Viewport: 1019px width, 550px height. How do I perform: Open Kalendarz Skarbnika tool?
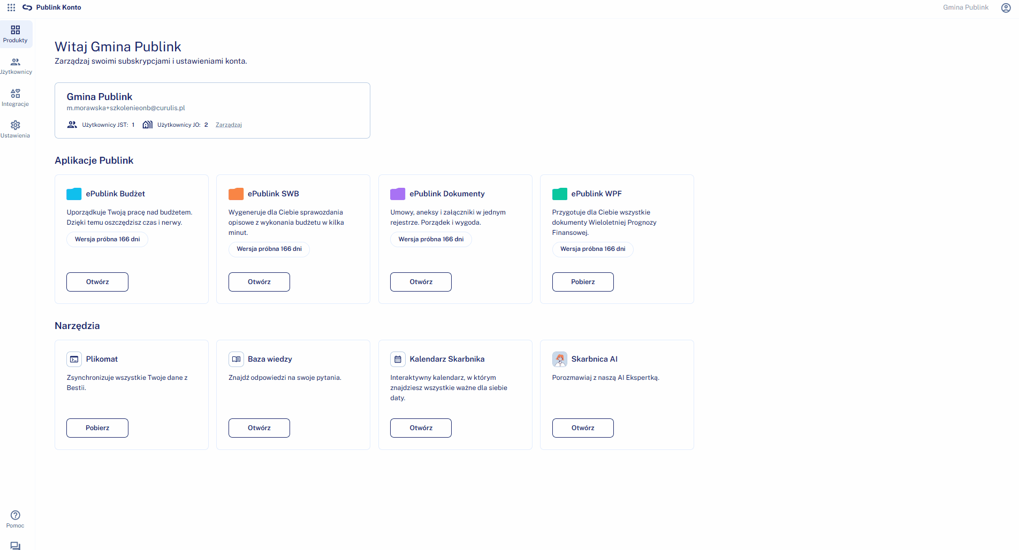(421, 428)
